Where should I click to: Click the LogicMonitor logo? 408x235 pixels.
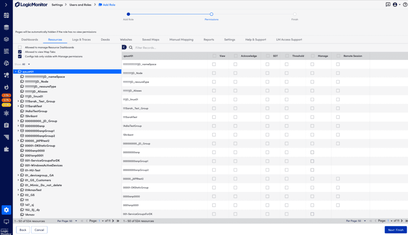coord(31,5)
